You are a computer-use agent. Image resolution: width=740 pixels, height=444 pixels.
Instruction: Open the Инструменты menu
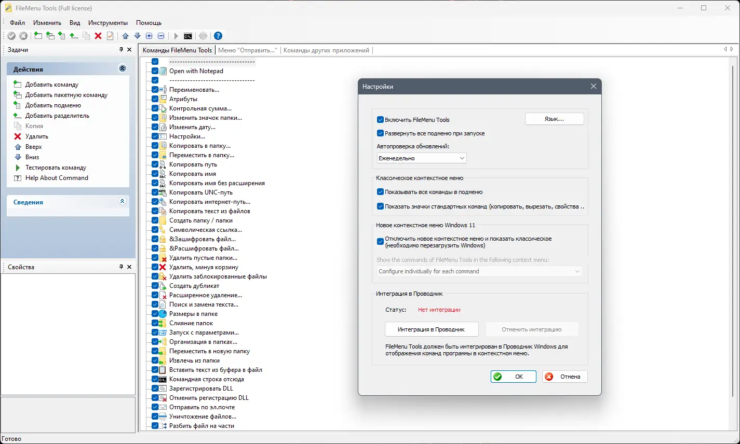pyautogui.click(x=108, y=23)
